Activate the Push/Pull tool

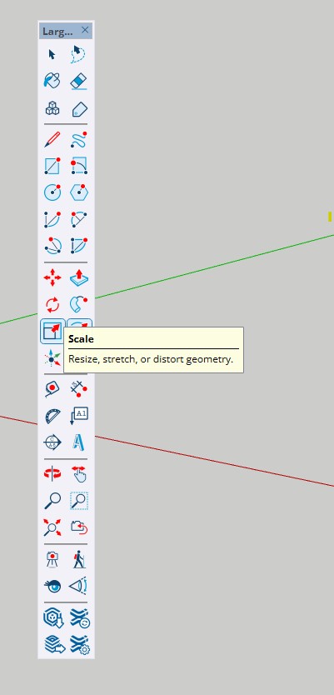79,278
